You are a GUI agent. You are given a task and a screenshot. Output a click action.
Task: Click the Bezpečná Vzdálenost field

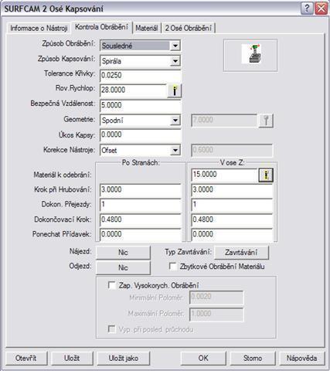(141, 105)
